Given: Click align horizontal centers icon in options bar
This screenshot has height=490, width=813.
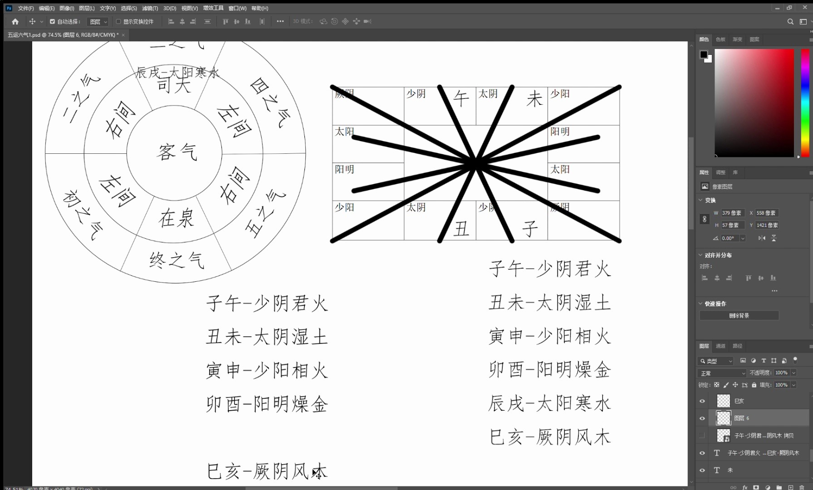Looking at the screenshot, I should pos(182,21).
